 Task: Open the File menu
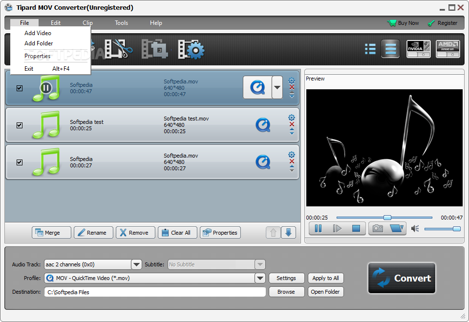pos(24,23)
